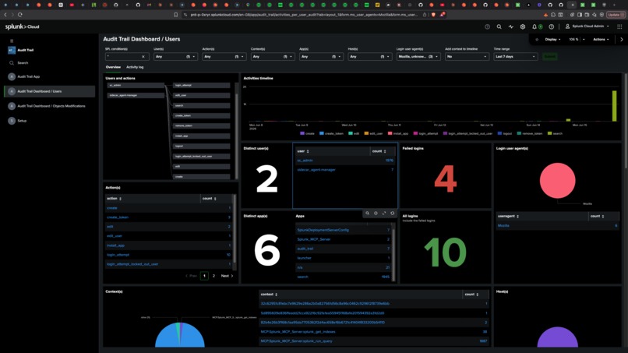Click the pink Mozilla pie chart slice
The height and width of the screenshot is (353, 628).
[557, 180]
